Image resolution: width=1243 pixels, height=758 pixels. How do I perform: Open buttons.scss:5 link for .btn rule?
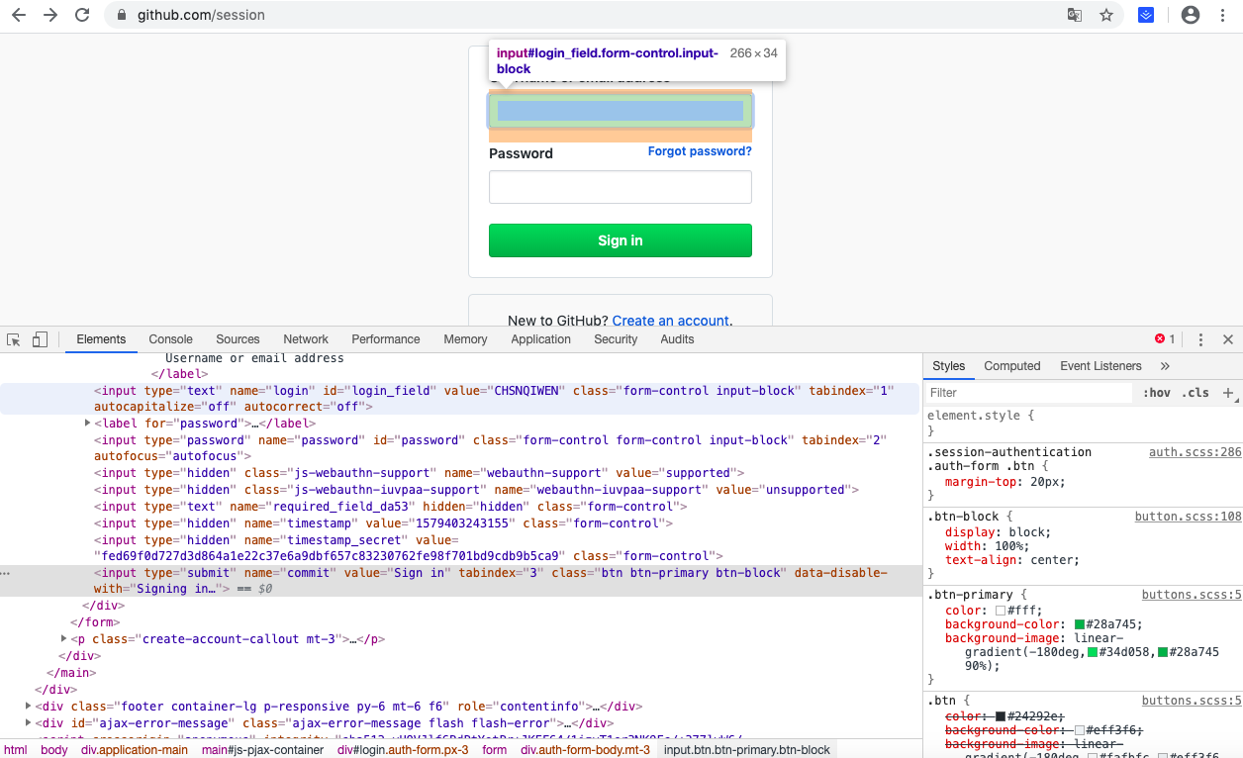click(x=1192, y=701)
